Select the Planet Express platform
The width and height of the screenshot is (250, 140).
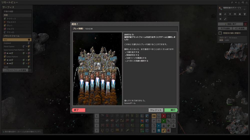[17, 47]
